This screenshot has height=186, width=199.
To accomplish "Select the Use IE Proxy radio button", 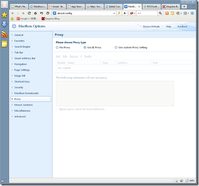I will [85, 47].
